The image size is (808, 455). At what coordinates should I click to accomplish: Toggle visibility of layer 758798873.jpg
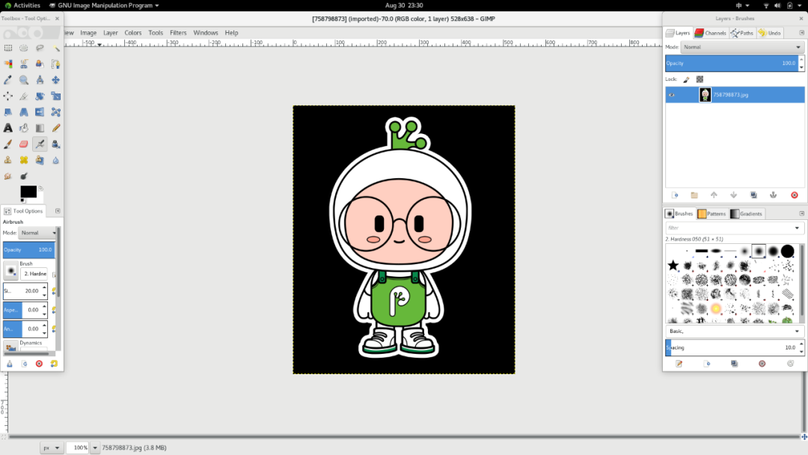point(671,95)
